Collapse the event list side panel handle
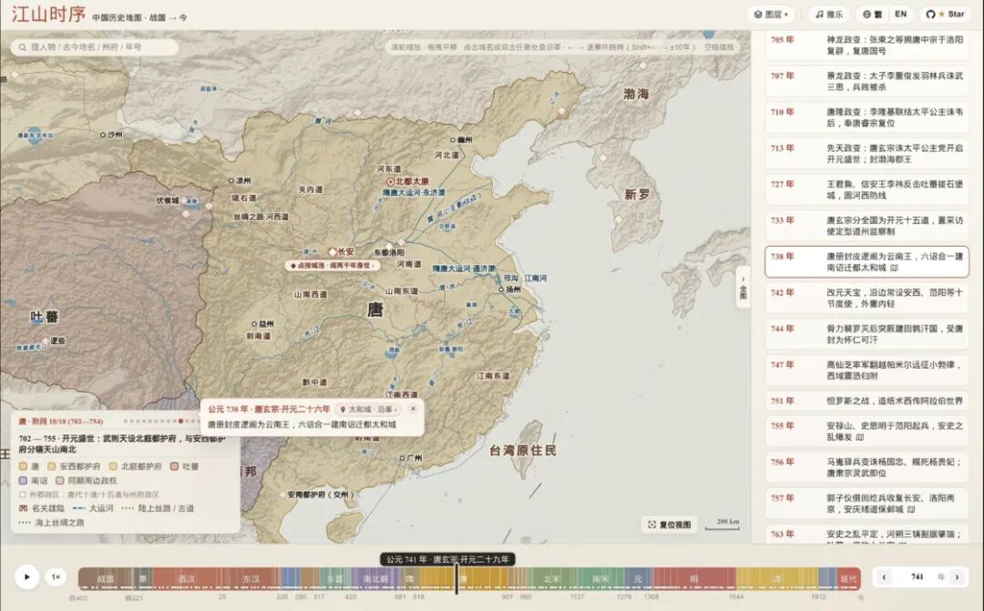984x611 pixels. point(743,288)
